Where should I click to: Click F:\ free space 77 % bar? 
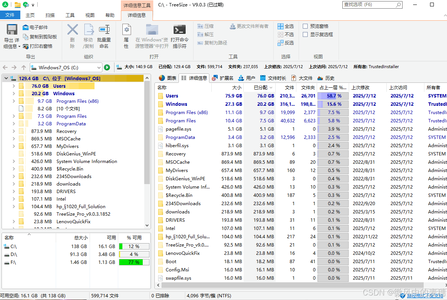(134, 262)
